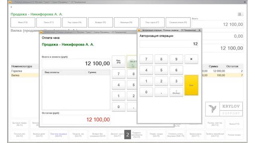This screenshot has height=143, width=255.
Task: Click Плат. карта (F7) in main window
Action: click(x=152, y=22)
